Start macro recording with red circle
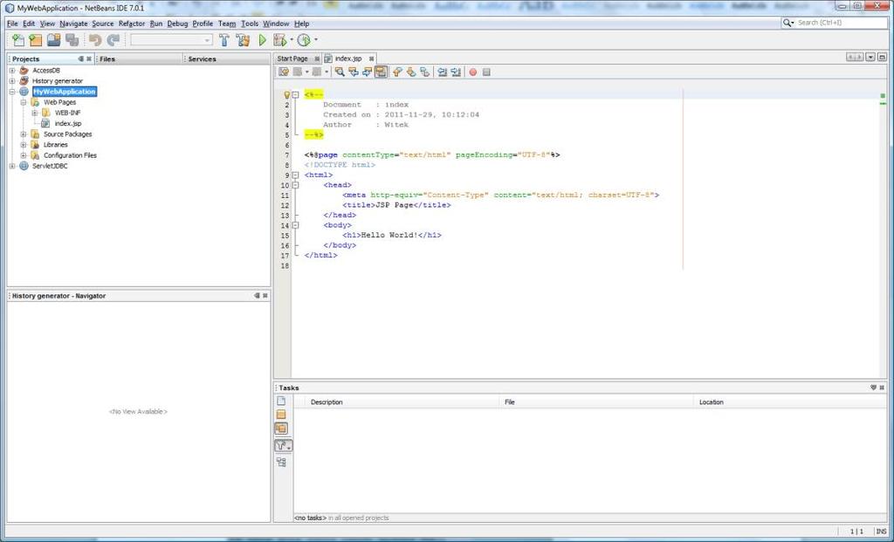 click(x=472, y=72)
